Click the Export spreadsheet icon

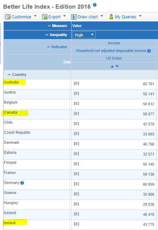(45, 17)
